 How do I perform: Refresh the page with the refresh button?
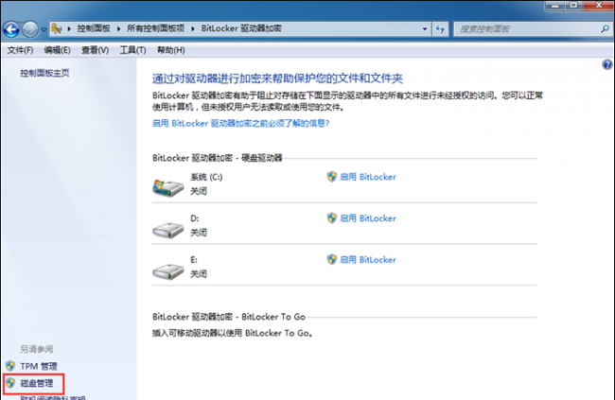pos(441,29)
